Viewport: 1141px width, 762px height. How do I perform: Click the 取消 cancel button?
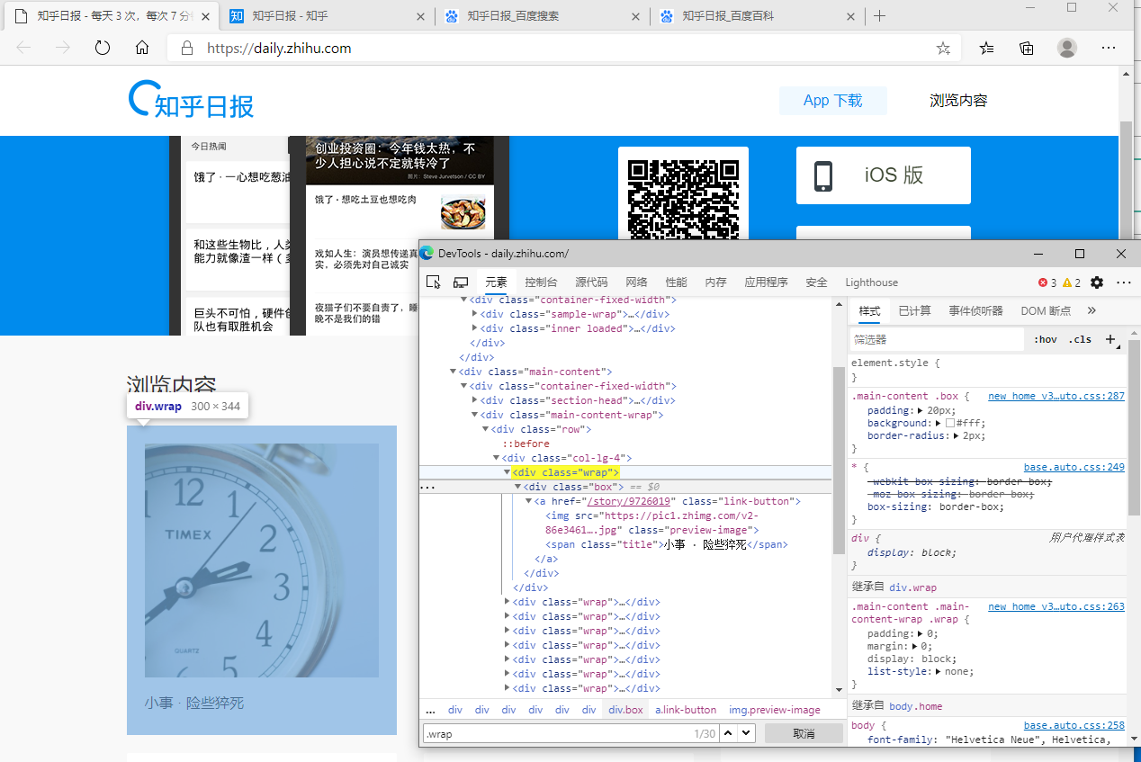804,732
